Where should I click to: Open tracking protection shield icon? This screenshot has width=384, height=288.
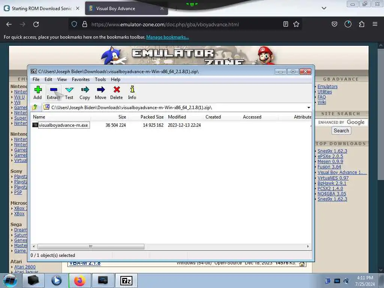pyautogui.click(x=74, y=24)
